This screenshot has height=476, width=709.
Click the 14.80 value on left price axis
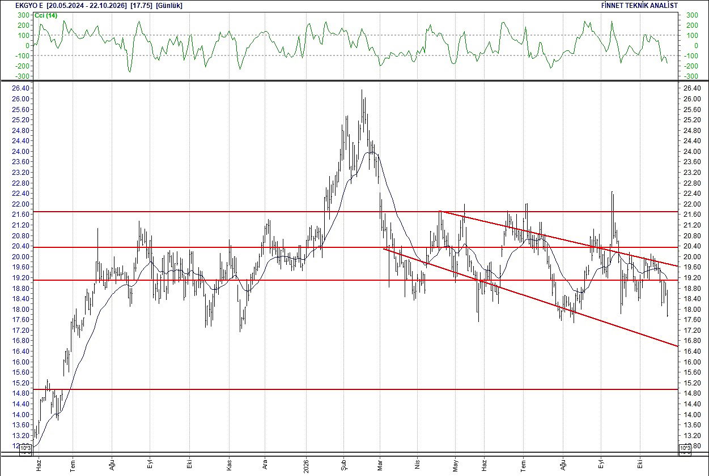coord(22,393)
